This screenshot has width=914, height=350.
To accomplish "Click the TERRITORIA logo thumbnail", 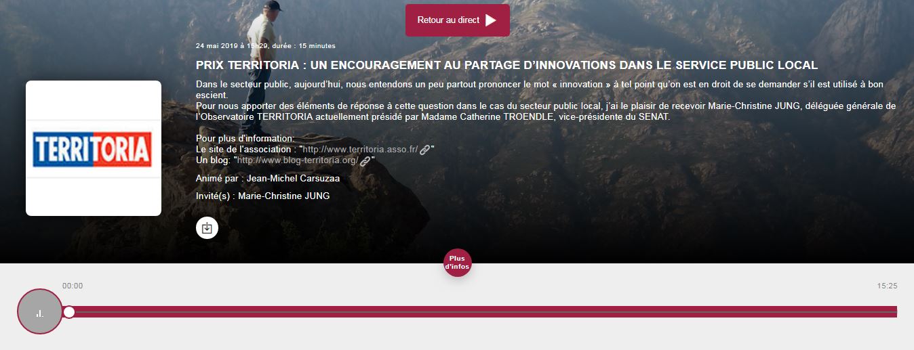I will click(94, 148).
